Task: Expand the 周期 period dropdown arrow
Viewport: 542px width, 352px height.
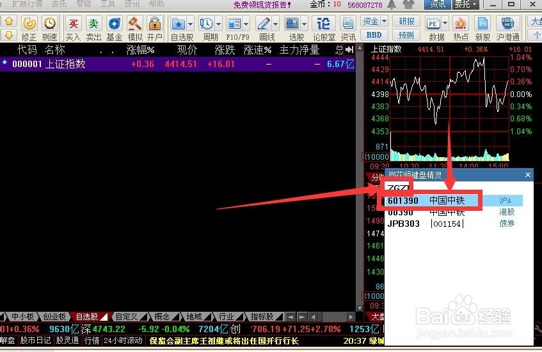Action: [x=218, y=24]
